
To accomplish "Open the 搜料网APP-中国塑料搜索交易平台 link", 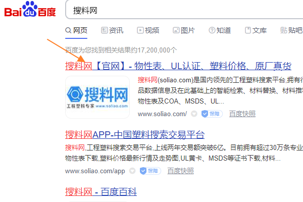I will click(135, 135).
